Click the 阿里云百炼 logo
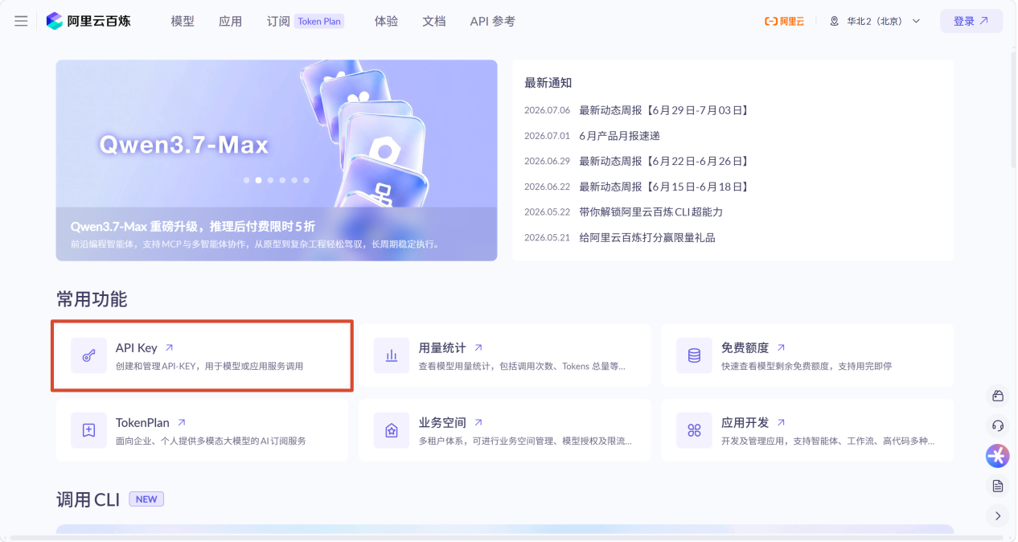This screenshot has width=1018, height=542. pos(88,21)
